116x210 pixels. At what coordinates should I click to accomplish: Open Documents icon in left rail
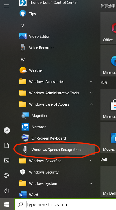tap(7, 145)
